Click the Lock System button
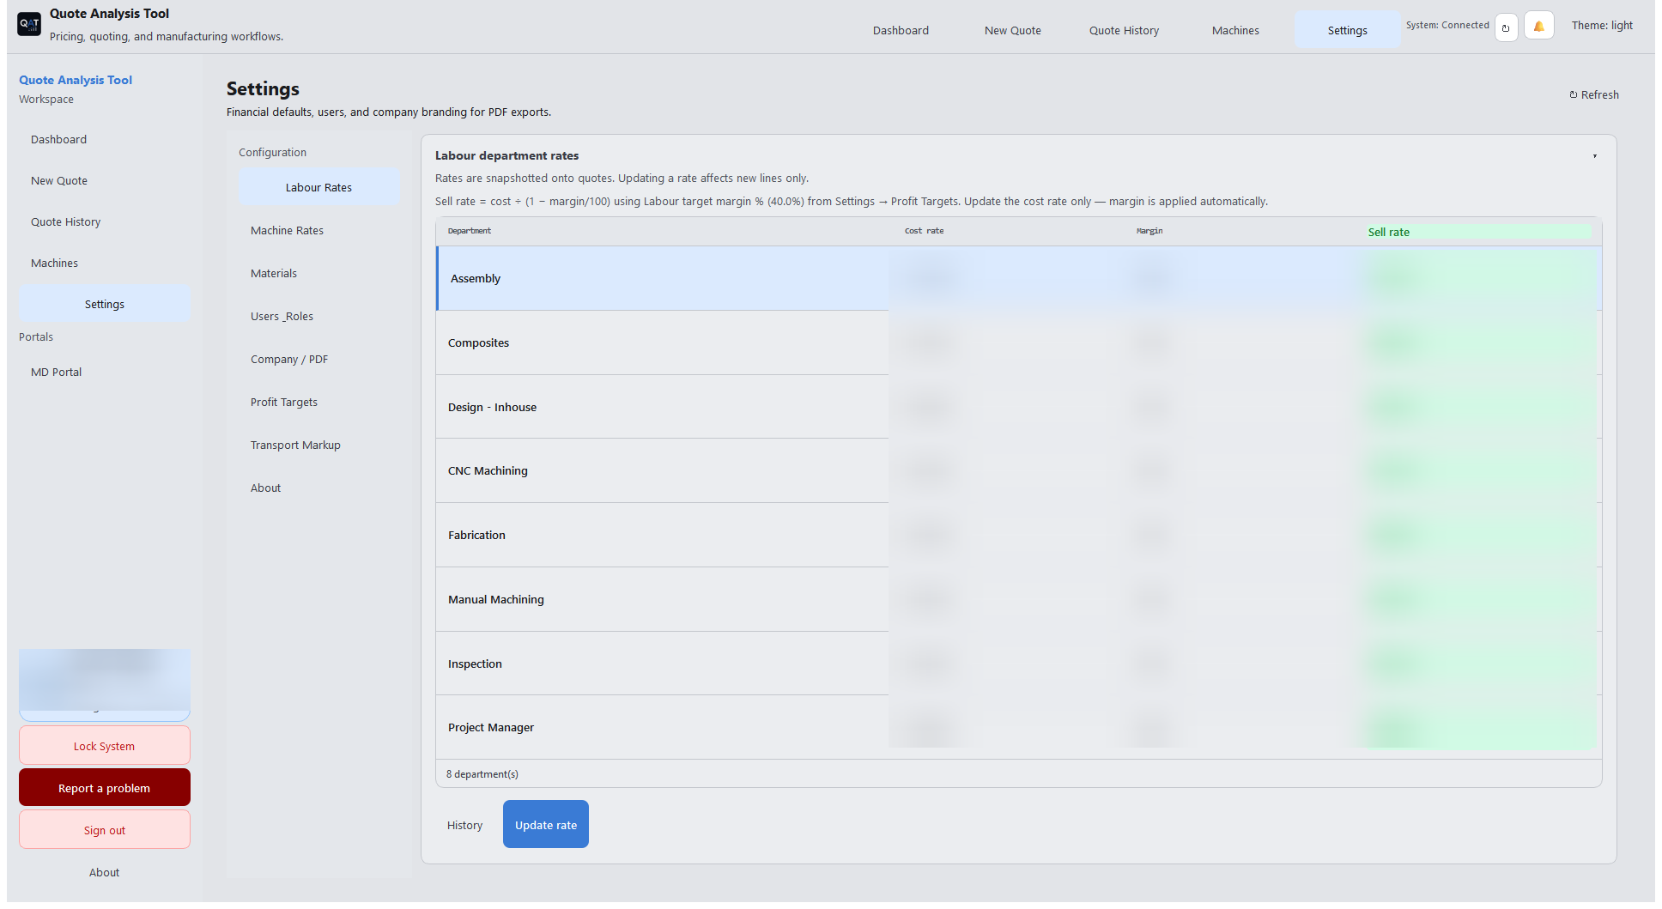Viewport: 1662px width, 909px height. coord(104,746)
